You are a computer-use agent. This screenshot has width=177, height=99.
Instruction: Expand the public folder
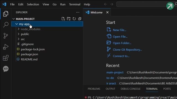pos(19,34)
